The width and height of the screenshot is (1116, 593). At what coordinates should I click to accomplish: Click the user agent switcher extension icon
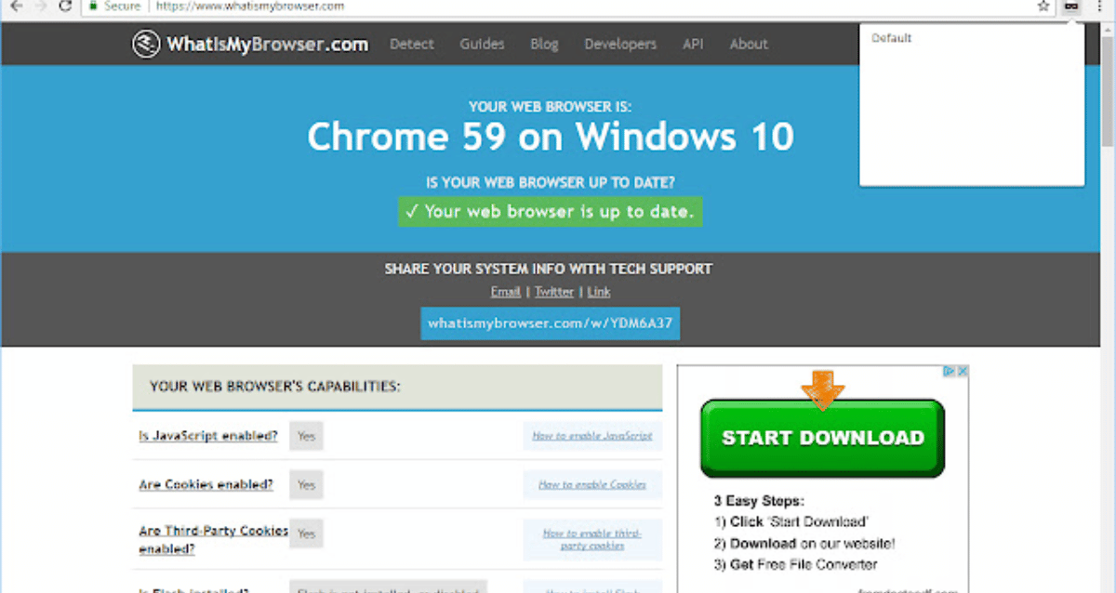pos(1072,6)
